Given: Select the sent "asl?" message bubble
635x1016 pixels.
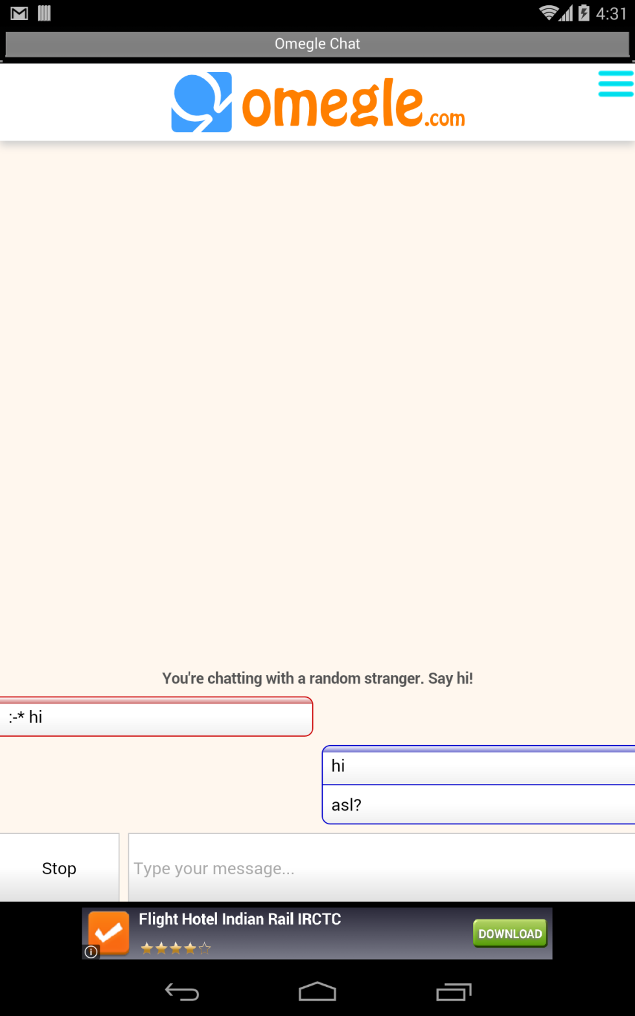Looking at the screenshot, I should click(x=478, y=805).
